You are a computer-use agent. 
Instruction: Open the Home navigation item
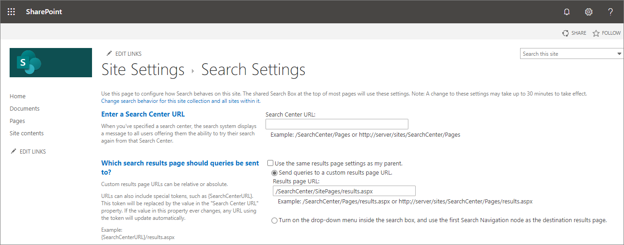pyautogui.click(x=18, y=96)
